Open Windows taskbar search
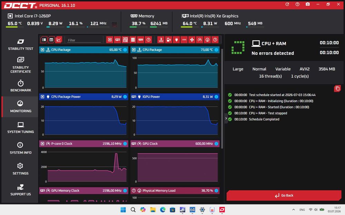The height and width of the screenshot is (215, 345). (133, 210)
